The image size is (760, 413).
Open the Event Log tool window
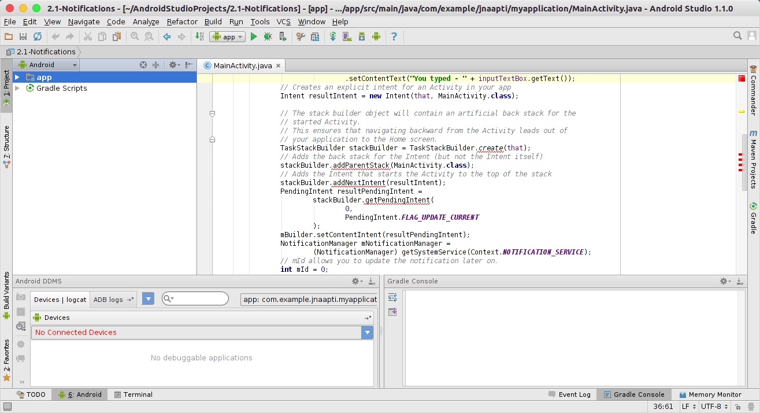coord(569,394)
